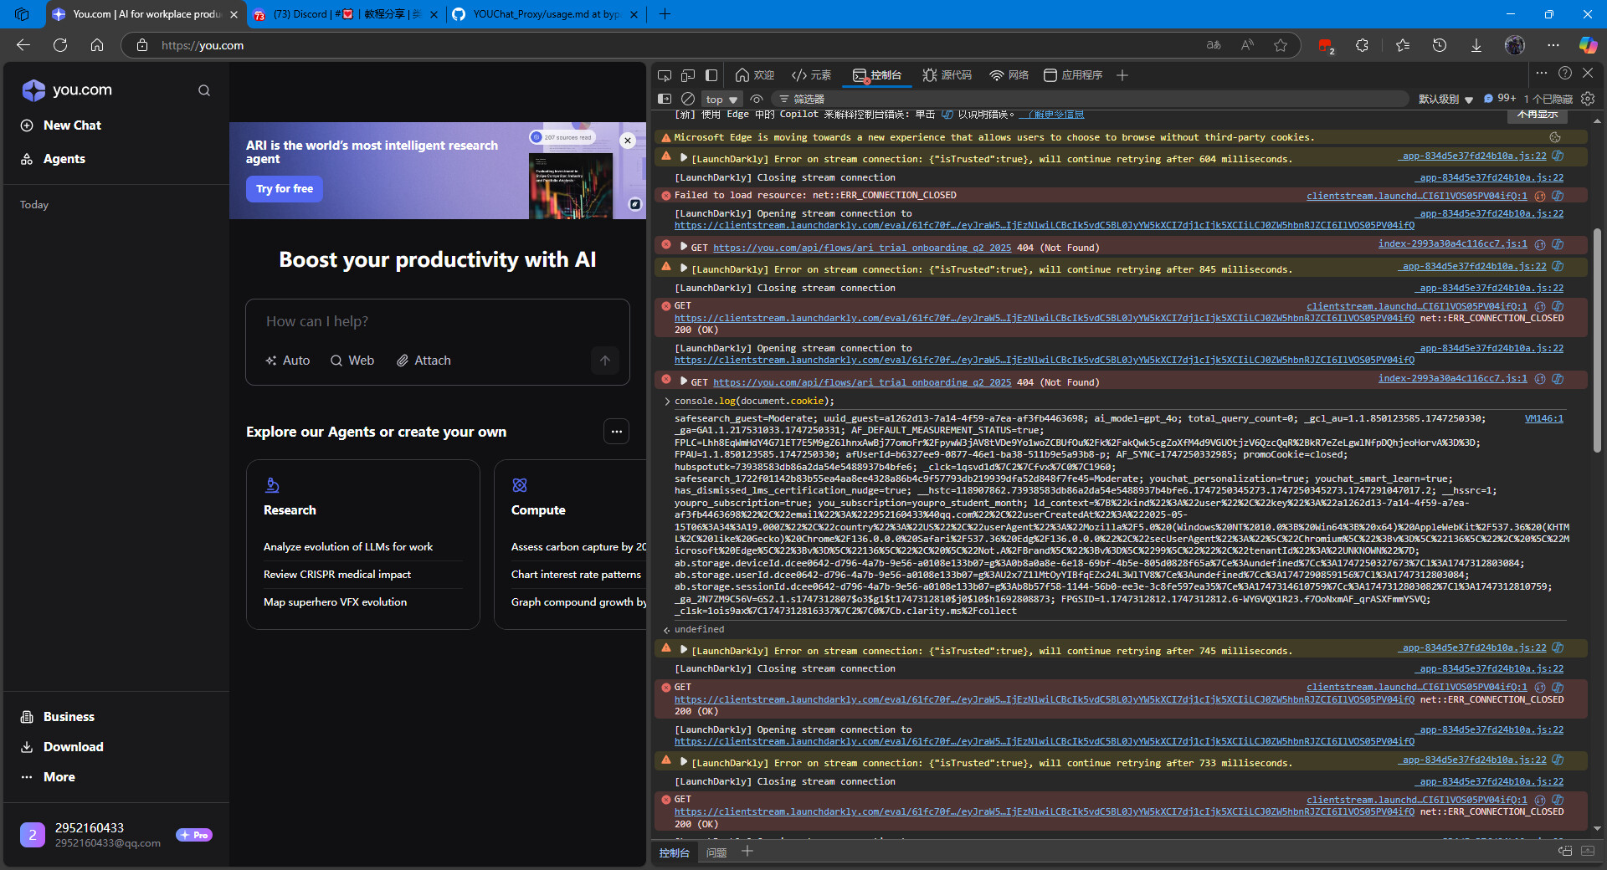The image size is (1607, 870).
Task: Toggle Web search mode in chat box
Action: pyautogui.click(x=352, y=361)
